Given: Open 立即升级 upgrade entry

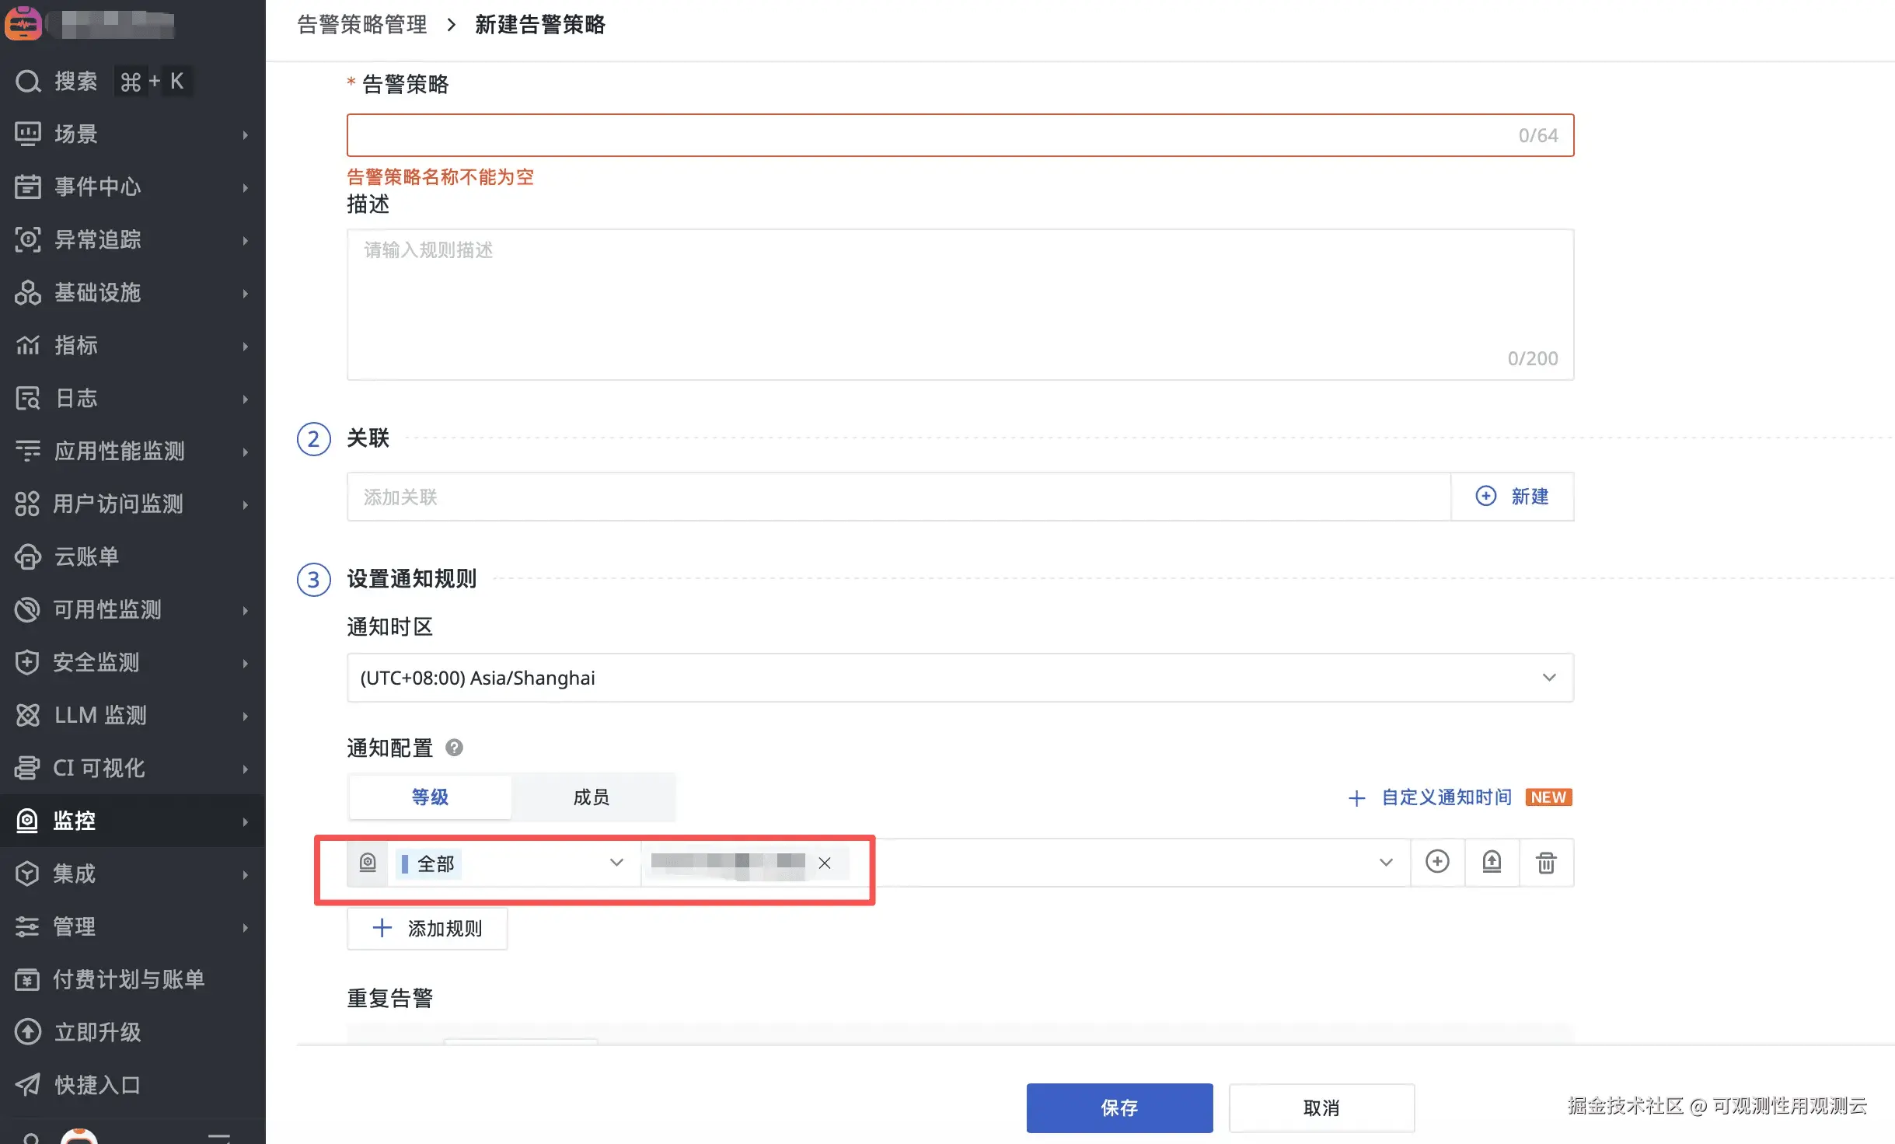Looking at the screenshot, I should coord(97,1032).
